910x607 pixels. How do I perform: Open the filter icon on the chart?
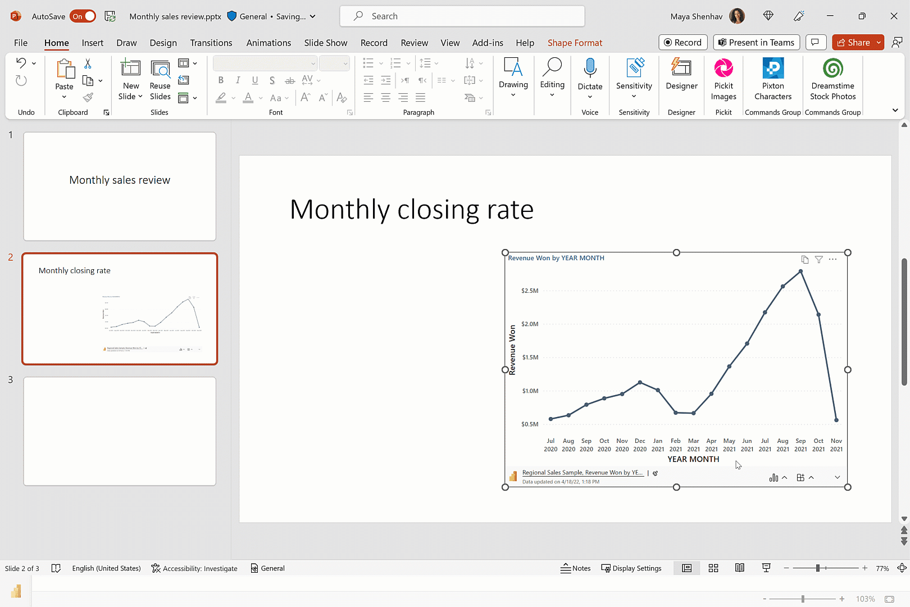(x=818, y=259)
